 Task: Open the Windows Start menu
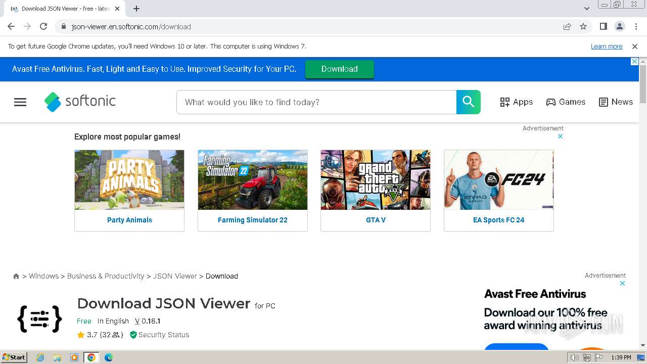(14, 357)
